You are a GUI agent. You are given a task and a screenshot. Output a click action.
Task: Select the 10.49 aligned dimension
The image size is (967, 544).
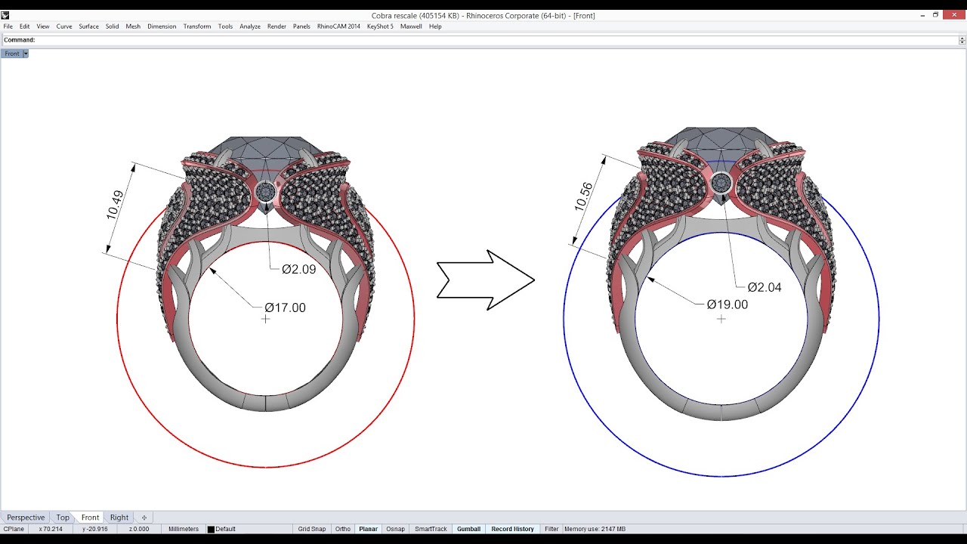click(115, 205)
